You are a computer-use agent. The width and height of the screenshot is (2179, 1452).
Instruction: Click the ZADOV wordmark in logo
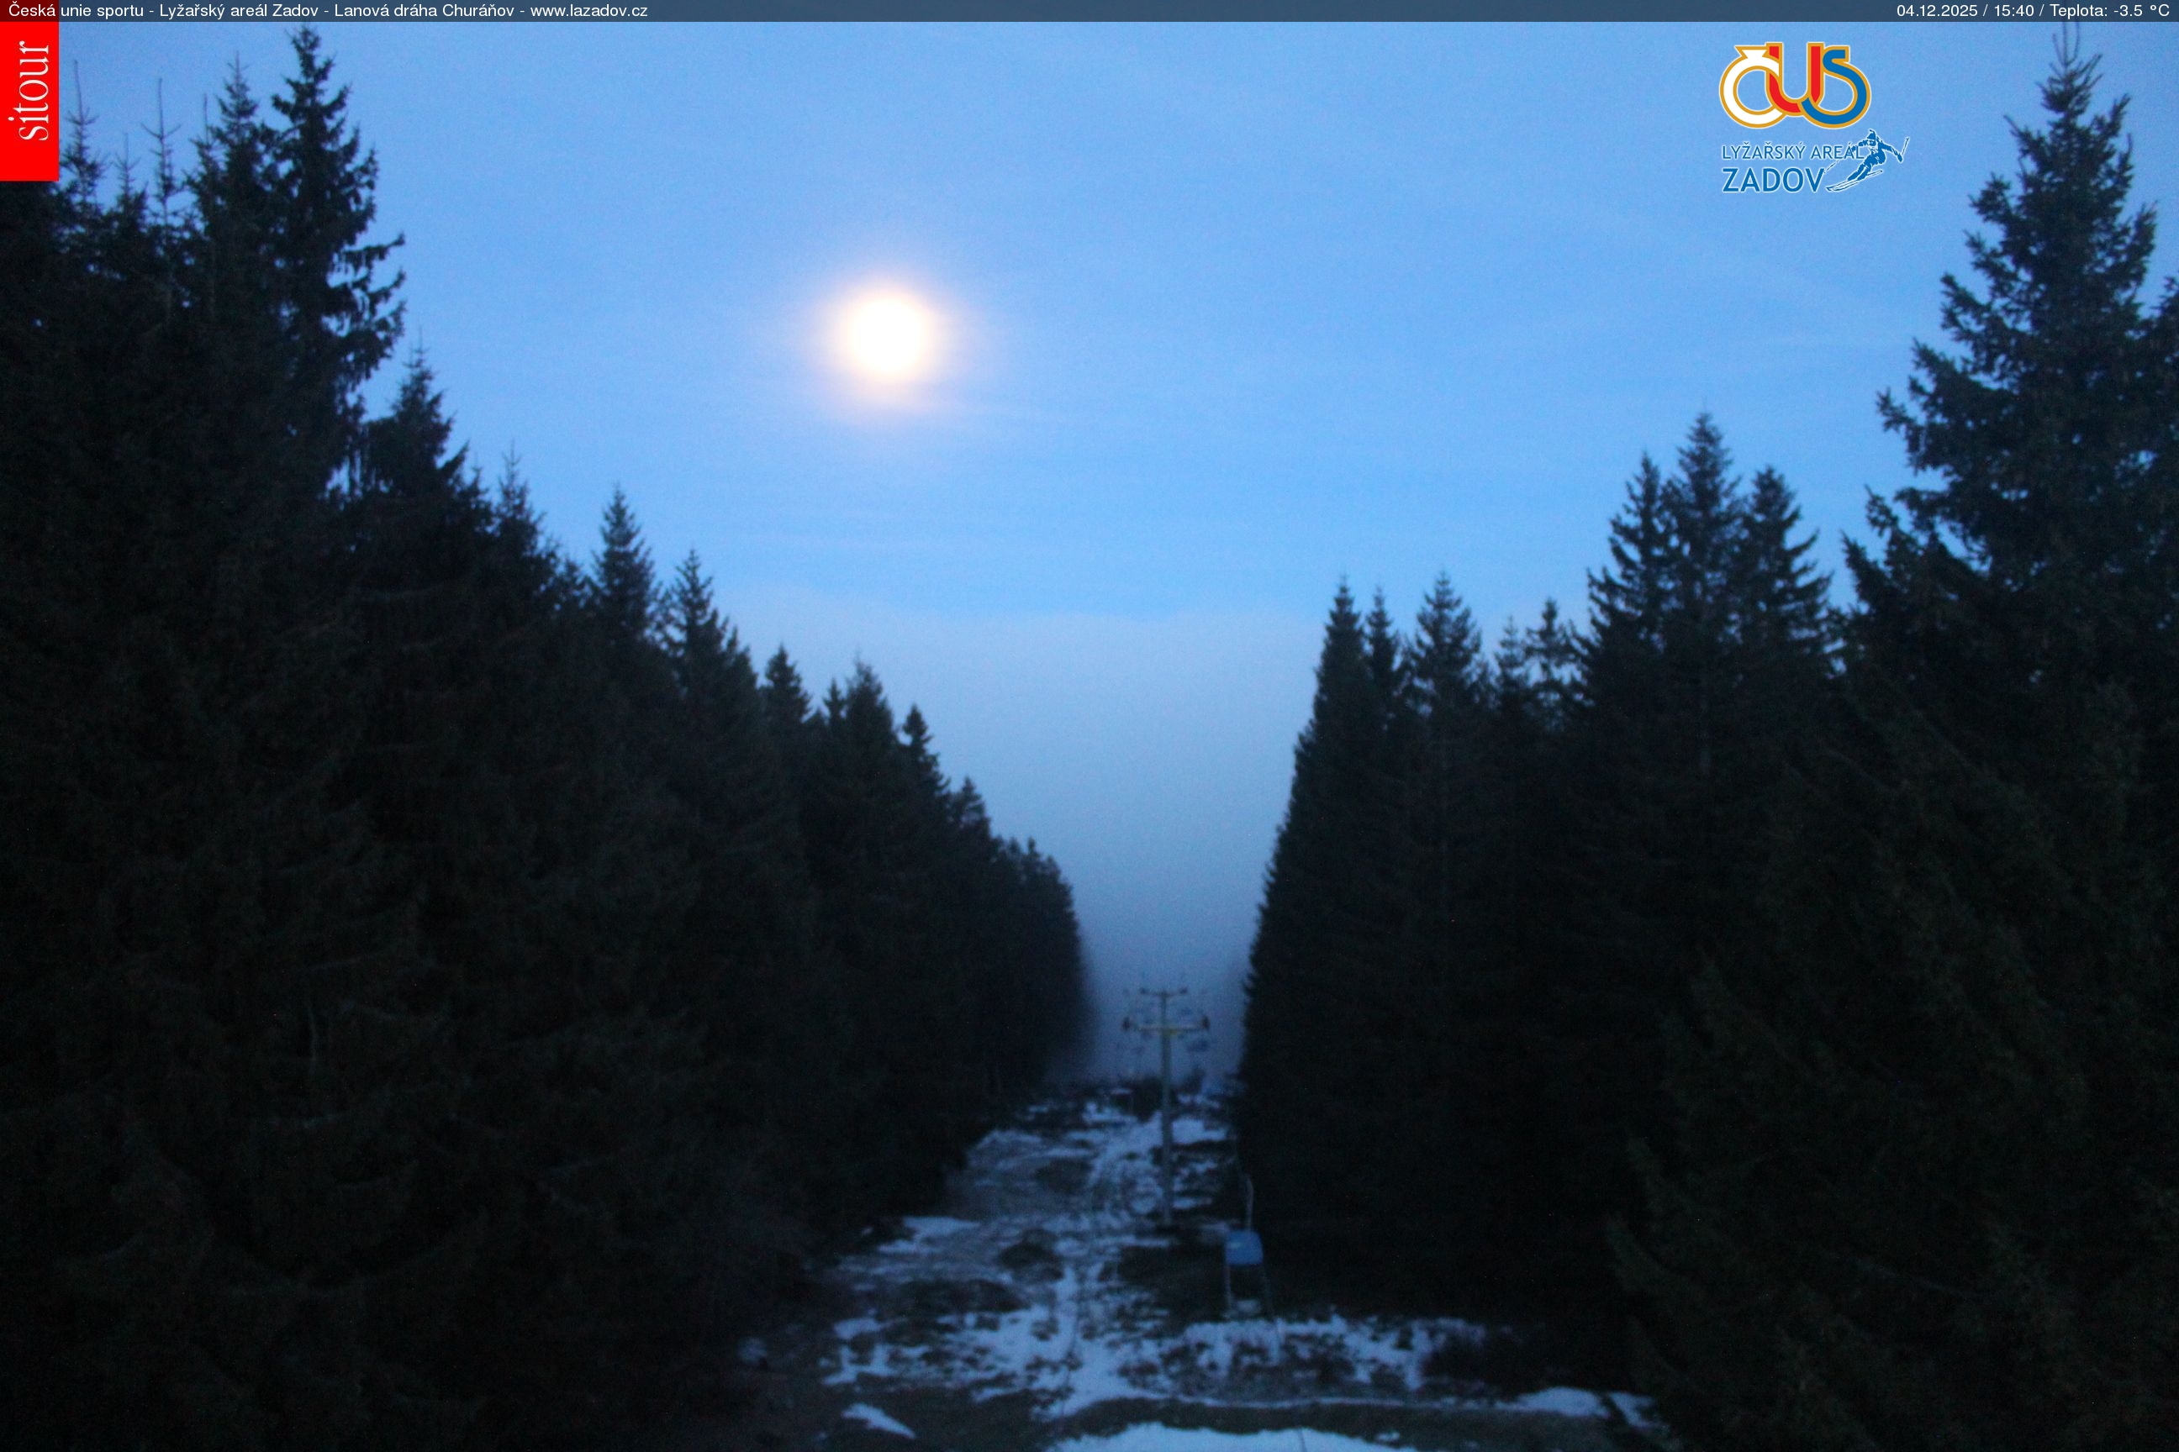[1772, 180]
